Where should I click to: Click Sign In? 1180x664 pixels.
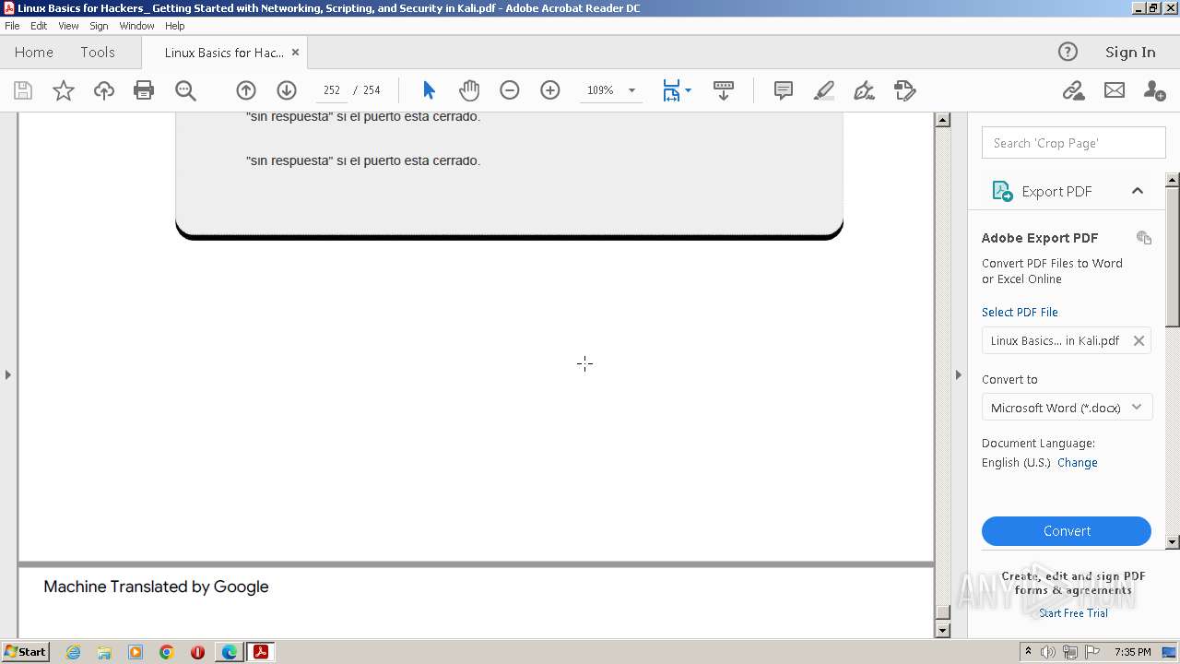tap(1130, 53)
